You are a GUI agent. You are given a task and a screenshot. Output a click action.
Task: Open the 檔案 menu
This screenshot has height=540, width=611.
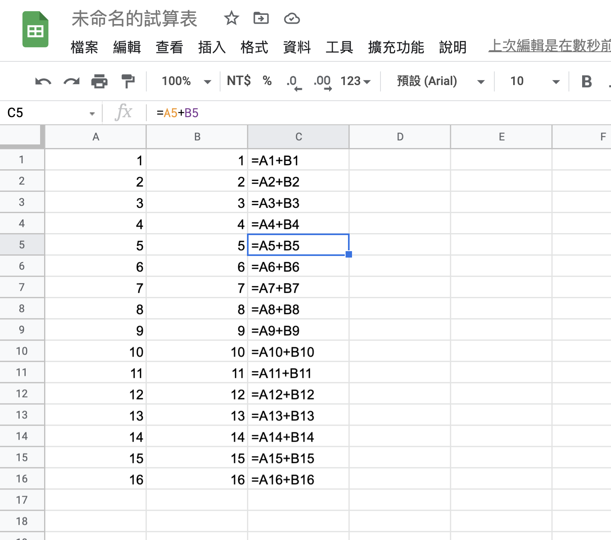(x=84, y=47)
